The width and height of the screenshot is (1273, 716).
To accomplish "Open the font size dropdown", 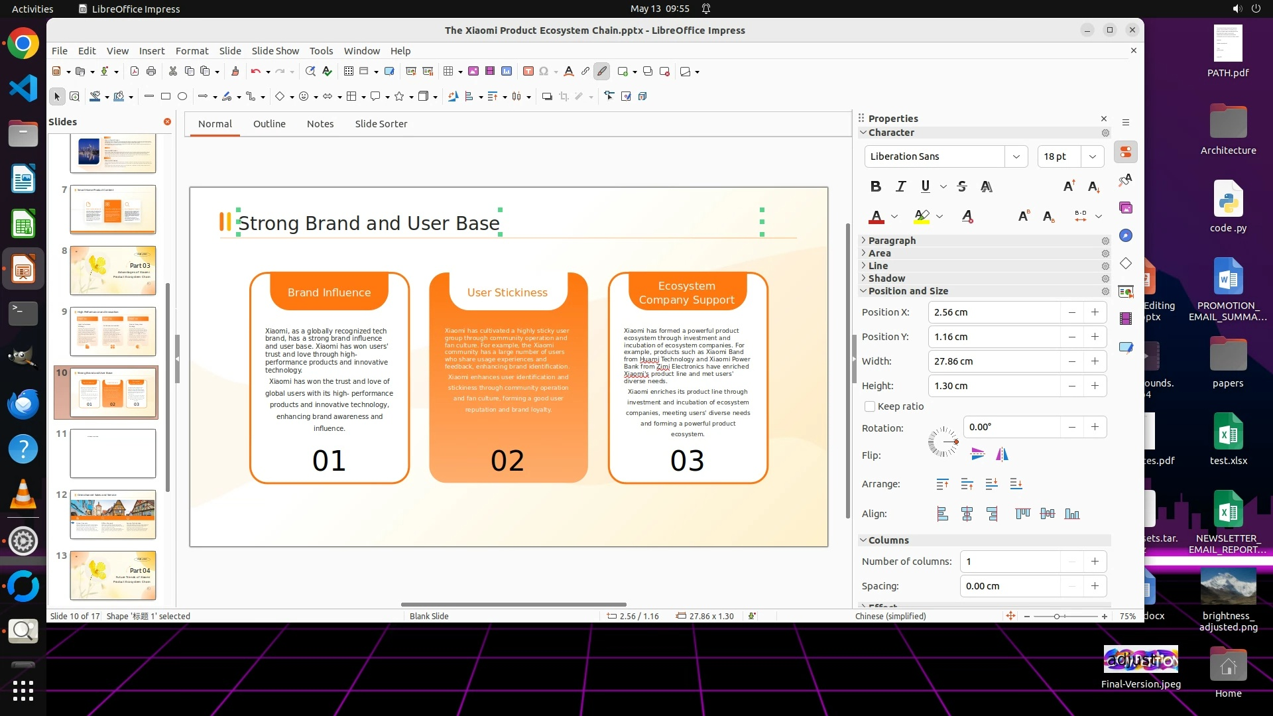I will click(x=1092, y=156).
